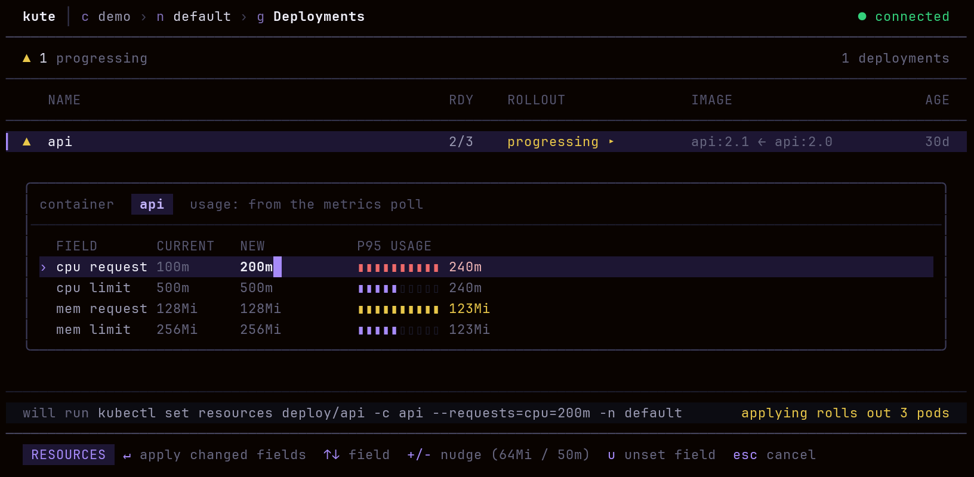The image size is (974, 477).
Task: Click the yellow 123Mi usage value
Action: coord(469,309)
